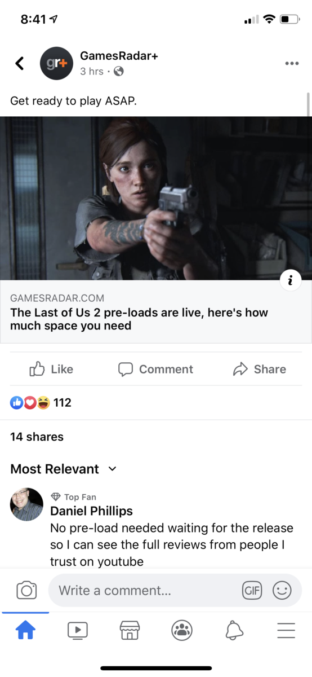Open the Home tab in the bottom bar
312x677 pixels.
(x=25, y=630)
